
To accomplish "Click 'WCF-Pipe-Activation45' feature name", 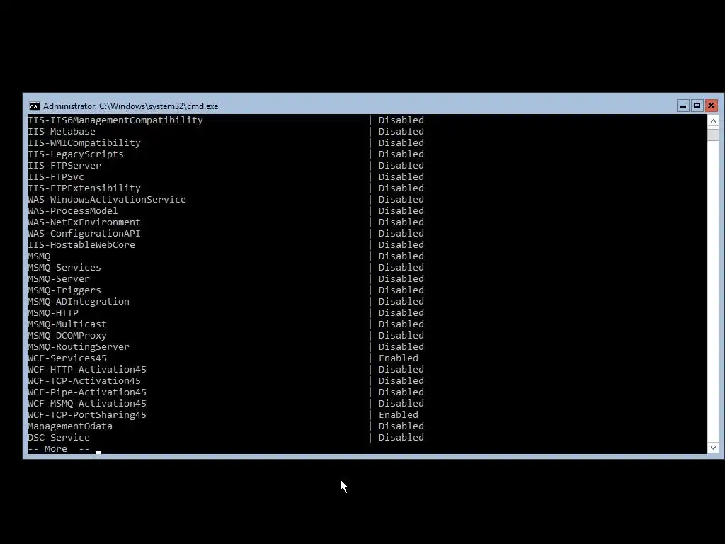I will [x=87, y=392].
